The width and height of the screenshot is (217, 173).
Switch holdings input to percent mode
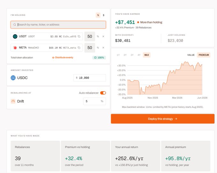[x=98, y=15]
